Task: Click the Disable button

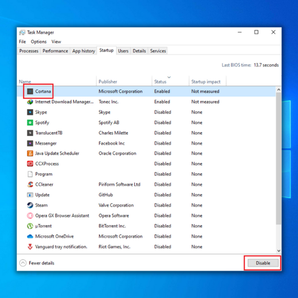Action: click(x=263, y=263)
